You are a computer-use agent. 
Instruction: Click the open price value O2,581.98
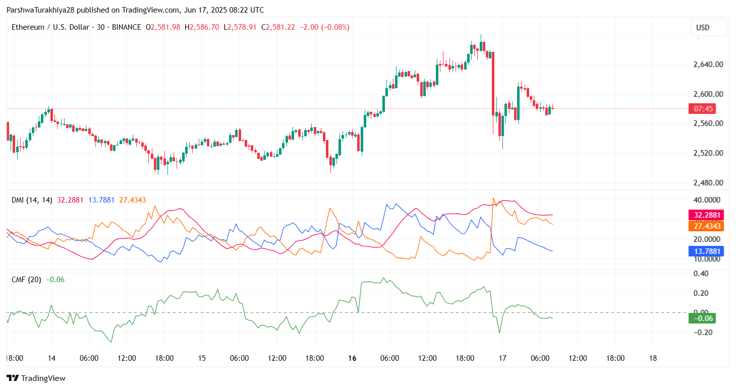pos(162,27)
